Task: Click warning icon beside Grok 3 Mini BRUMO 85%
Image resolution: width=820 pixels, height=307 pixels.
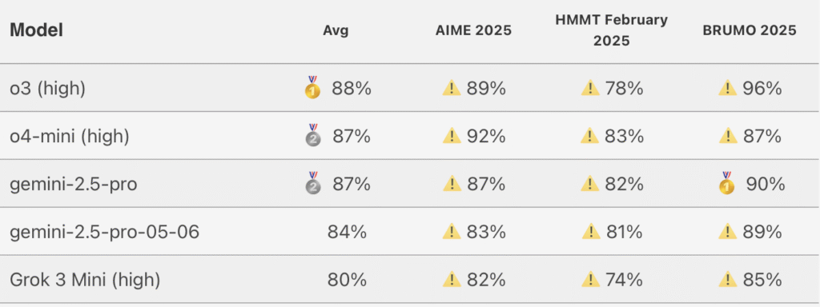Action: (728, 280)
